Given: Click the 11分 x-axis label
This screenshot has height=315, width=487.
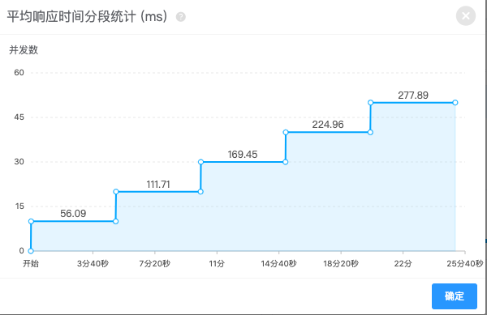Looking at the screenshot, I should pos(217,264).
